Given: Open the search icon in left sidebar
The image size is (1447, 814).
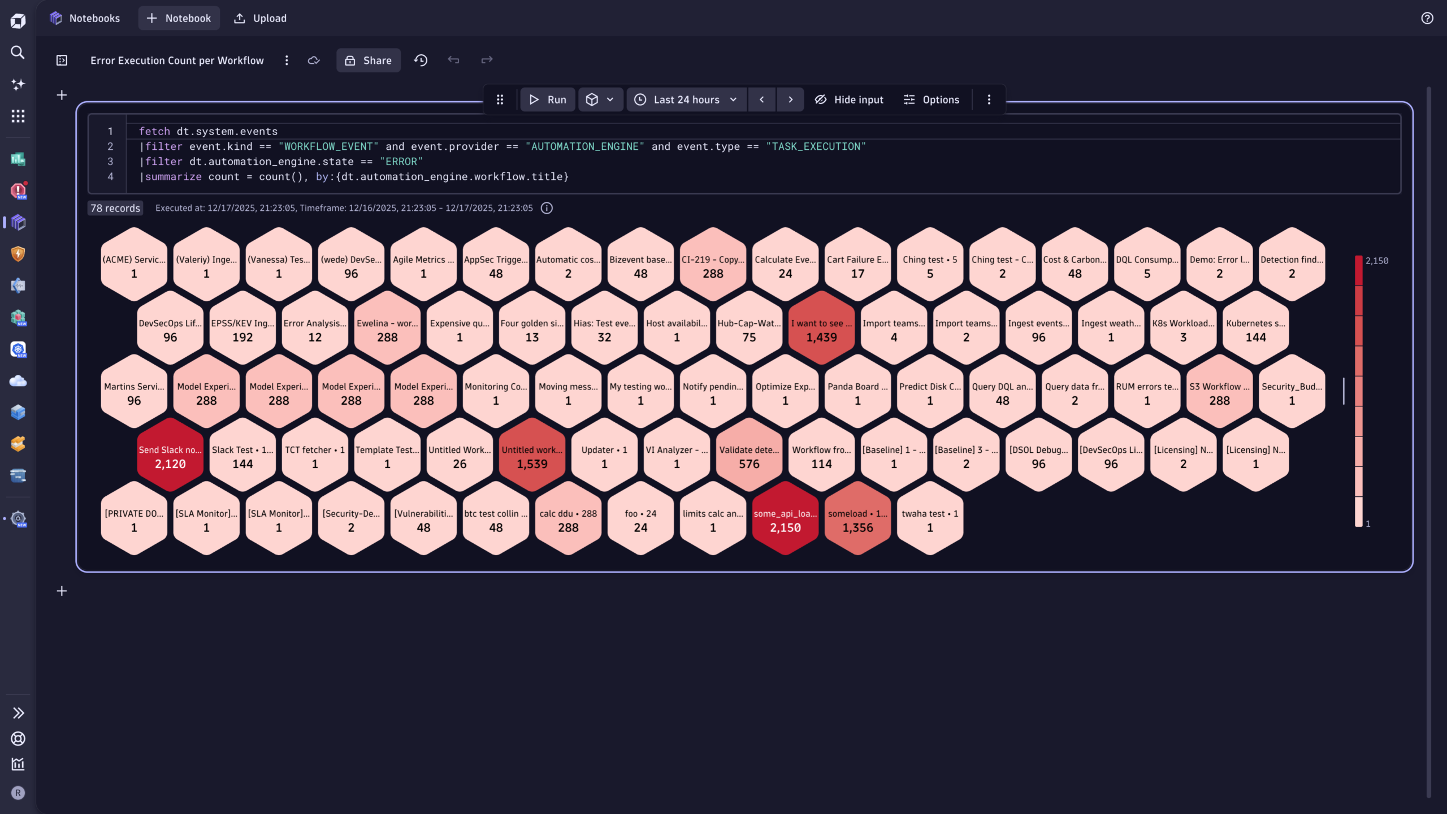Looking at the screenshot, I should click(18, 53).
